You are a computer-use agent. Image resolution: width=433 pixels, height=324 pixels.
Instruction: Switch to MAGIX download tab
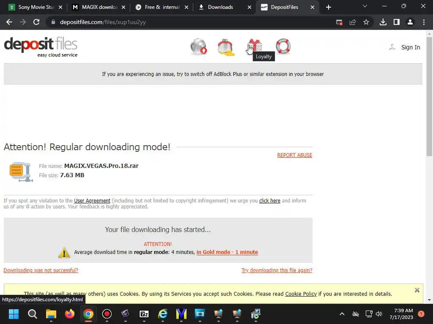[98, 7]
